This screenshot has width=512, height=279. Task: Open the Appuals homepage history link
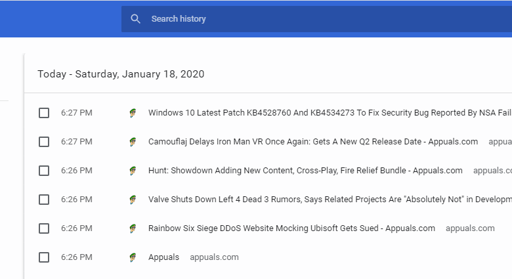pyautogui.click(x=163, y=257)
